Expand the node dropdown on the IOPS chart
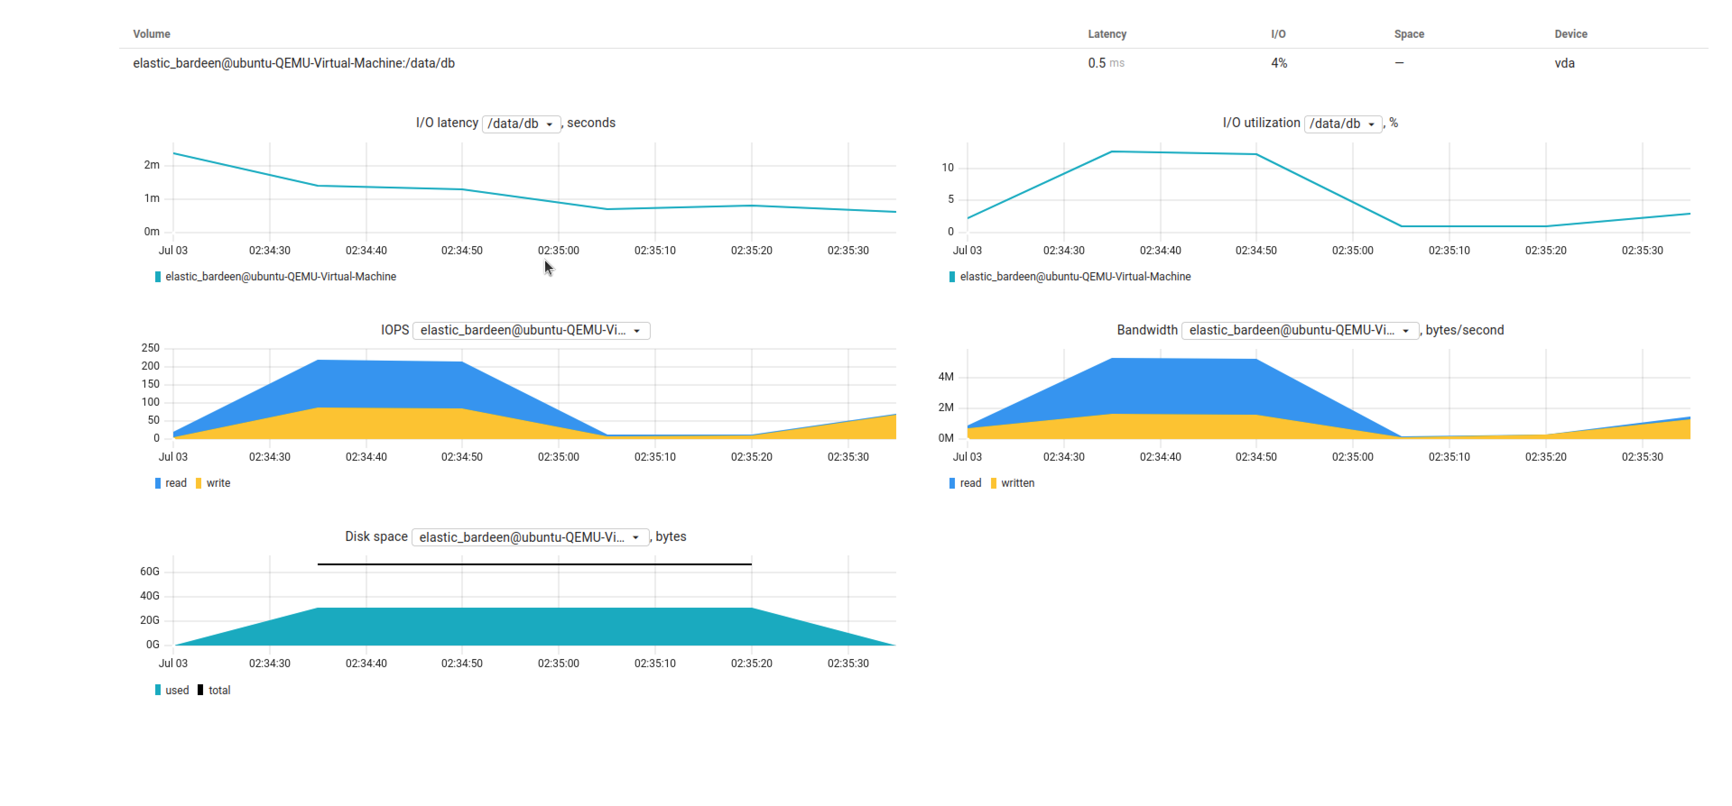 point(531,330)
